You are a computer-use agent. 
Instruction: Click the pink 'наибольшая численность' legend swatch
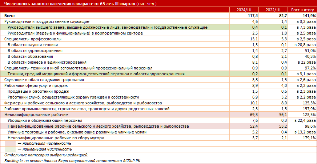(x=10, y=144)
